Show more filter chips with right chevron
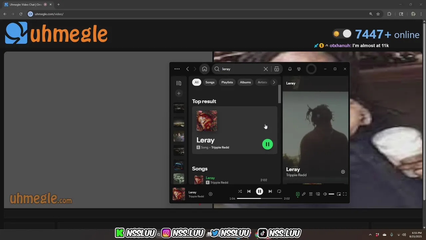The height and width of the screenshot is (240, 426). 274,82
